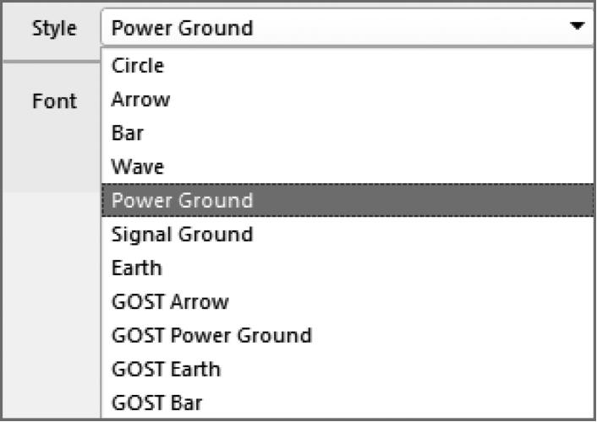Pick the GOST Power Ground option
This screenshot has height=422, width=597.
tap(211, 336)
